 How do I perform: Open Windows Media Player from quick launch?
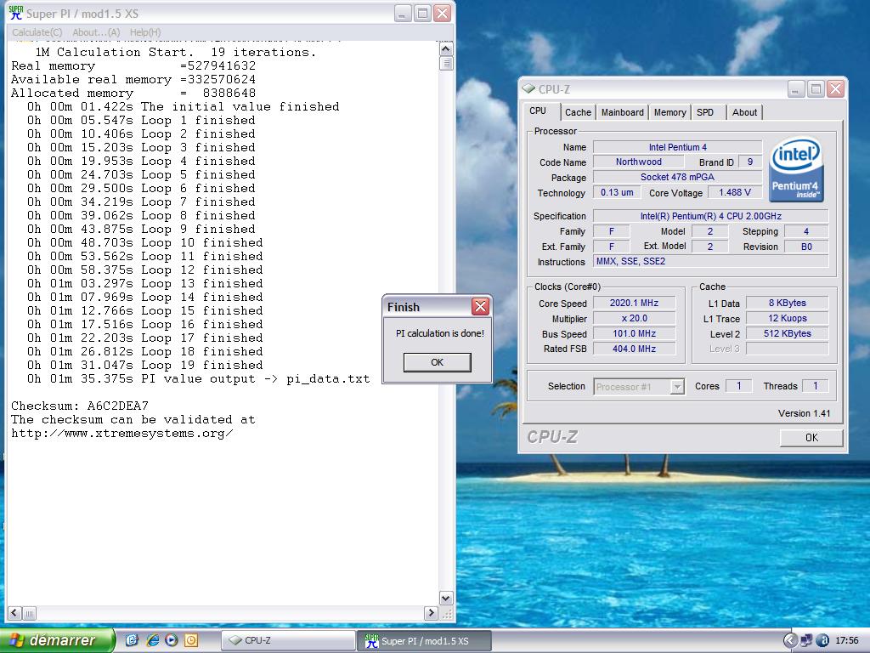coord(172,640)
